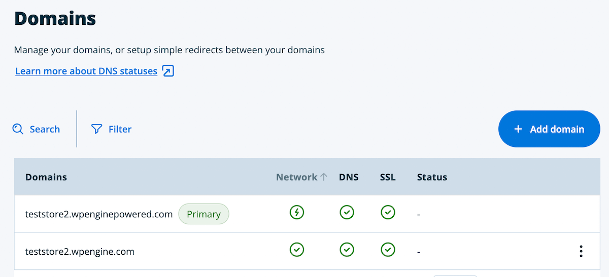Click the external link icon beside DNS statuses
This screenshot has width=609, height=277.
point(168,71)
